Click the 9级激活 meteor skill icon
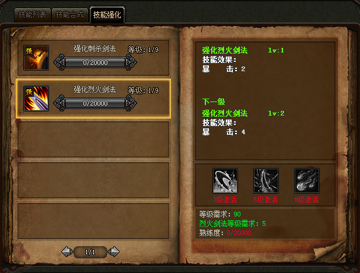 click(307, 181)
